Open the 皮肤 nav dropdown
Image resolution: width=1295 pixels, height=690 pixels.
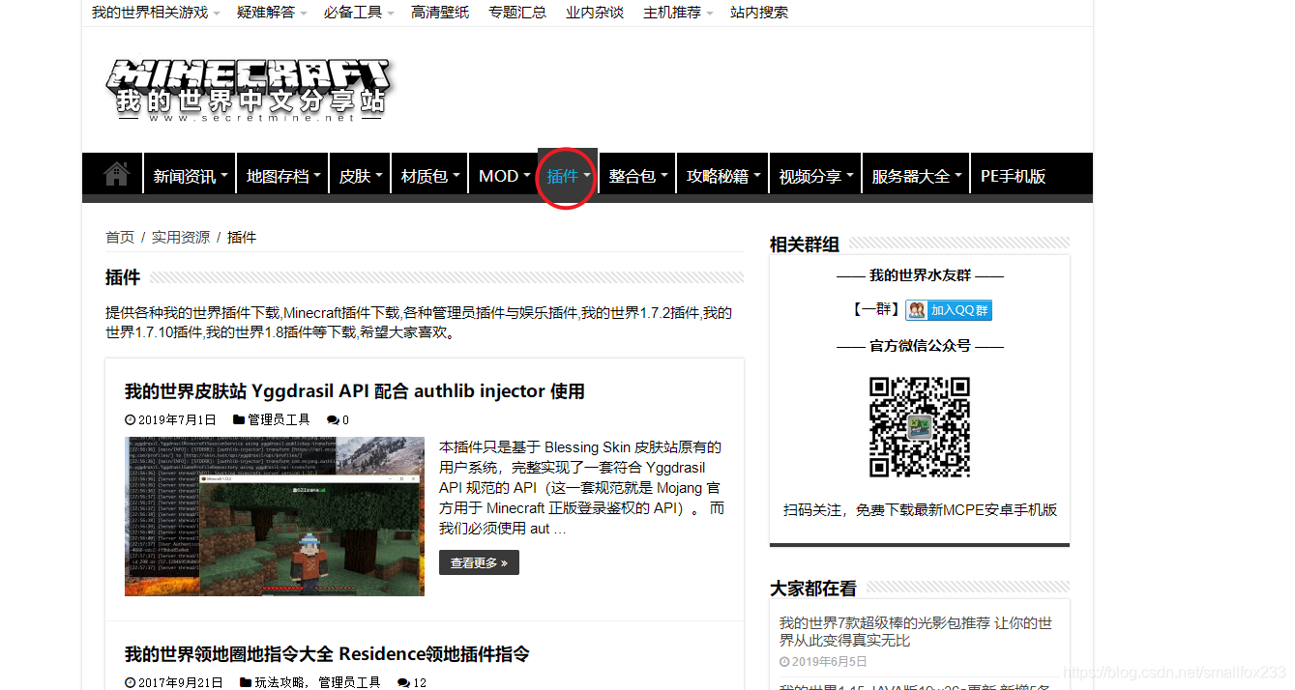361,176
